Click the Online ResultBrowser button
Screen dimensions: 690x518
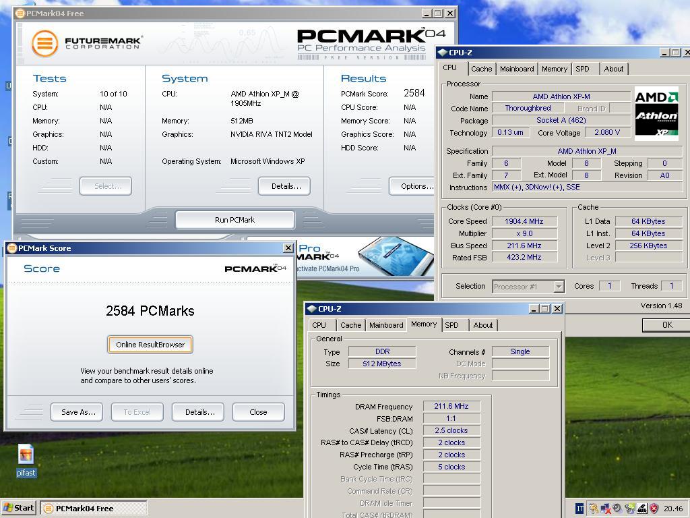pyautogui.click(x=150, y=345)
